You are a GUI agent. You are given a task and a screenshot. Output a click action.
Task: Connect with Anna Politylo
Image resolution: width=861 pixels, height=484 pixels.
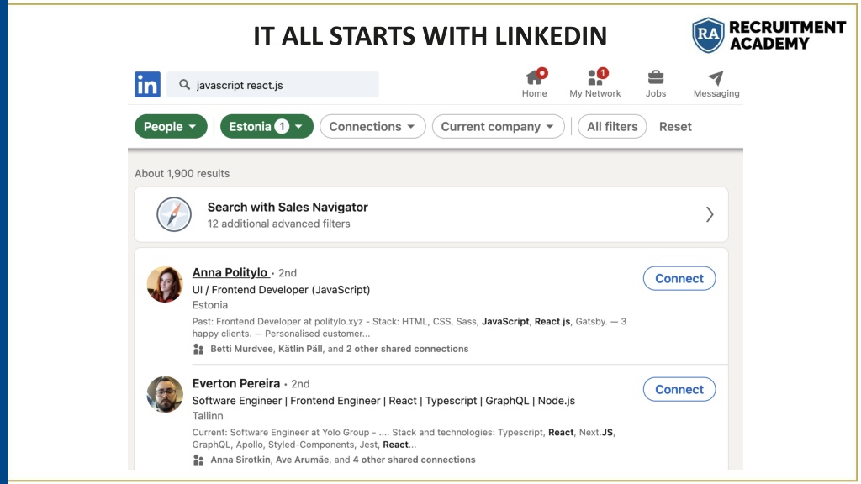tap(679, 278)
